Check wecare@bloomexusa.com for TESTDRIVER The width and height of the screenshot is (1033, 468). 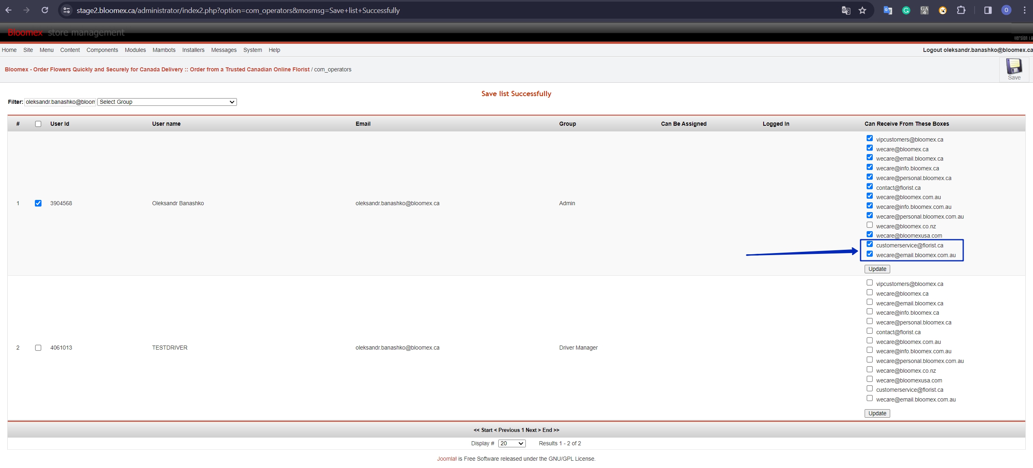point(869,379)
